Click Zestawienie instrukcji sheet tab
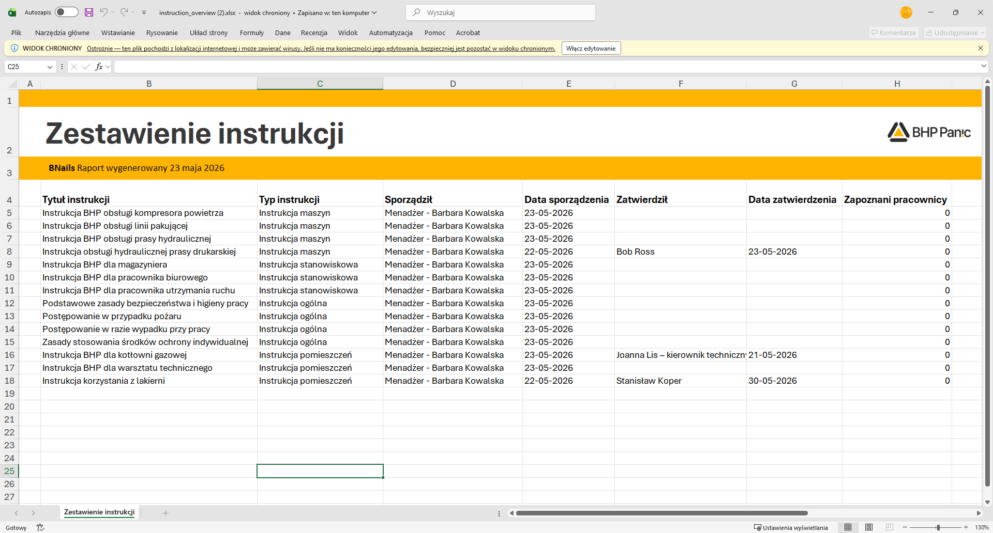Screen dimensions: 993x533 99,512
